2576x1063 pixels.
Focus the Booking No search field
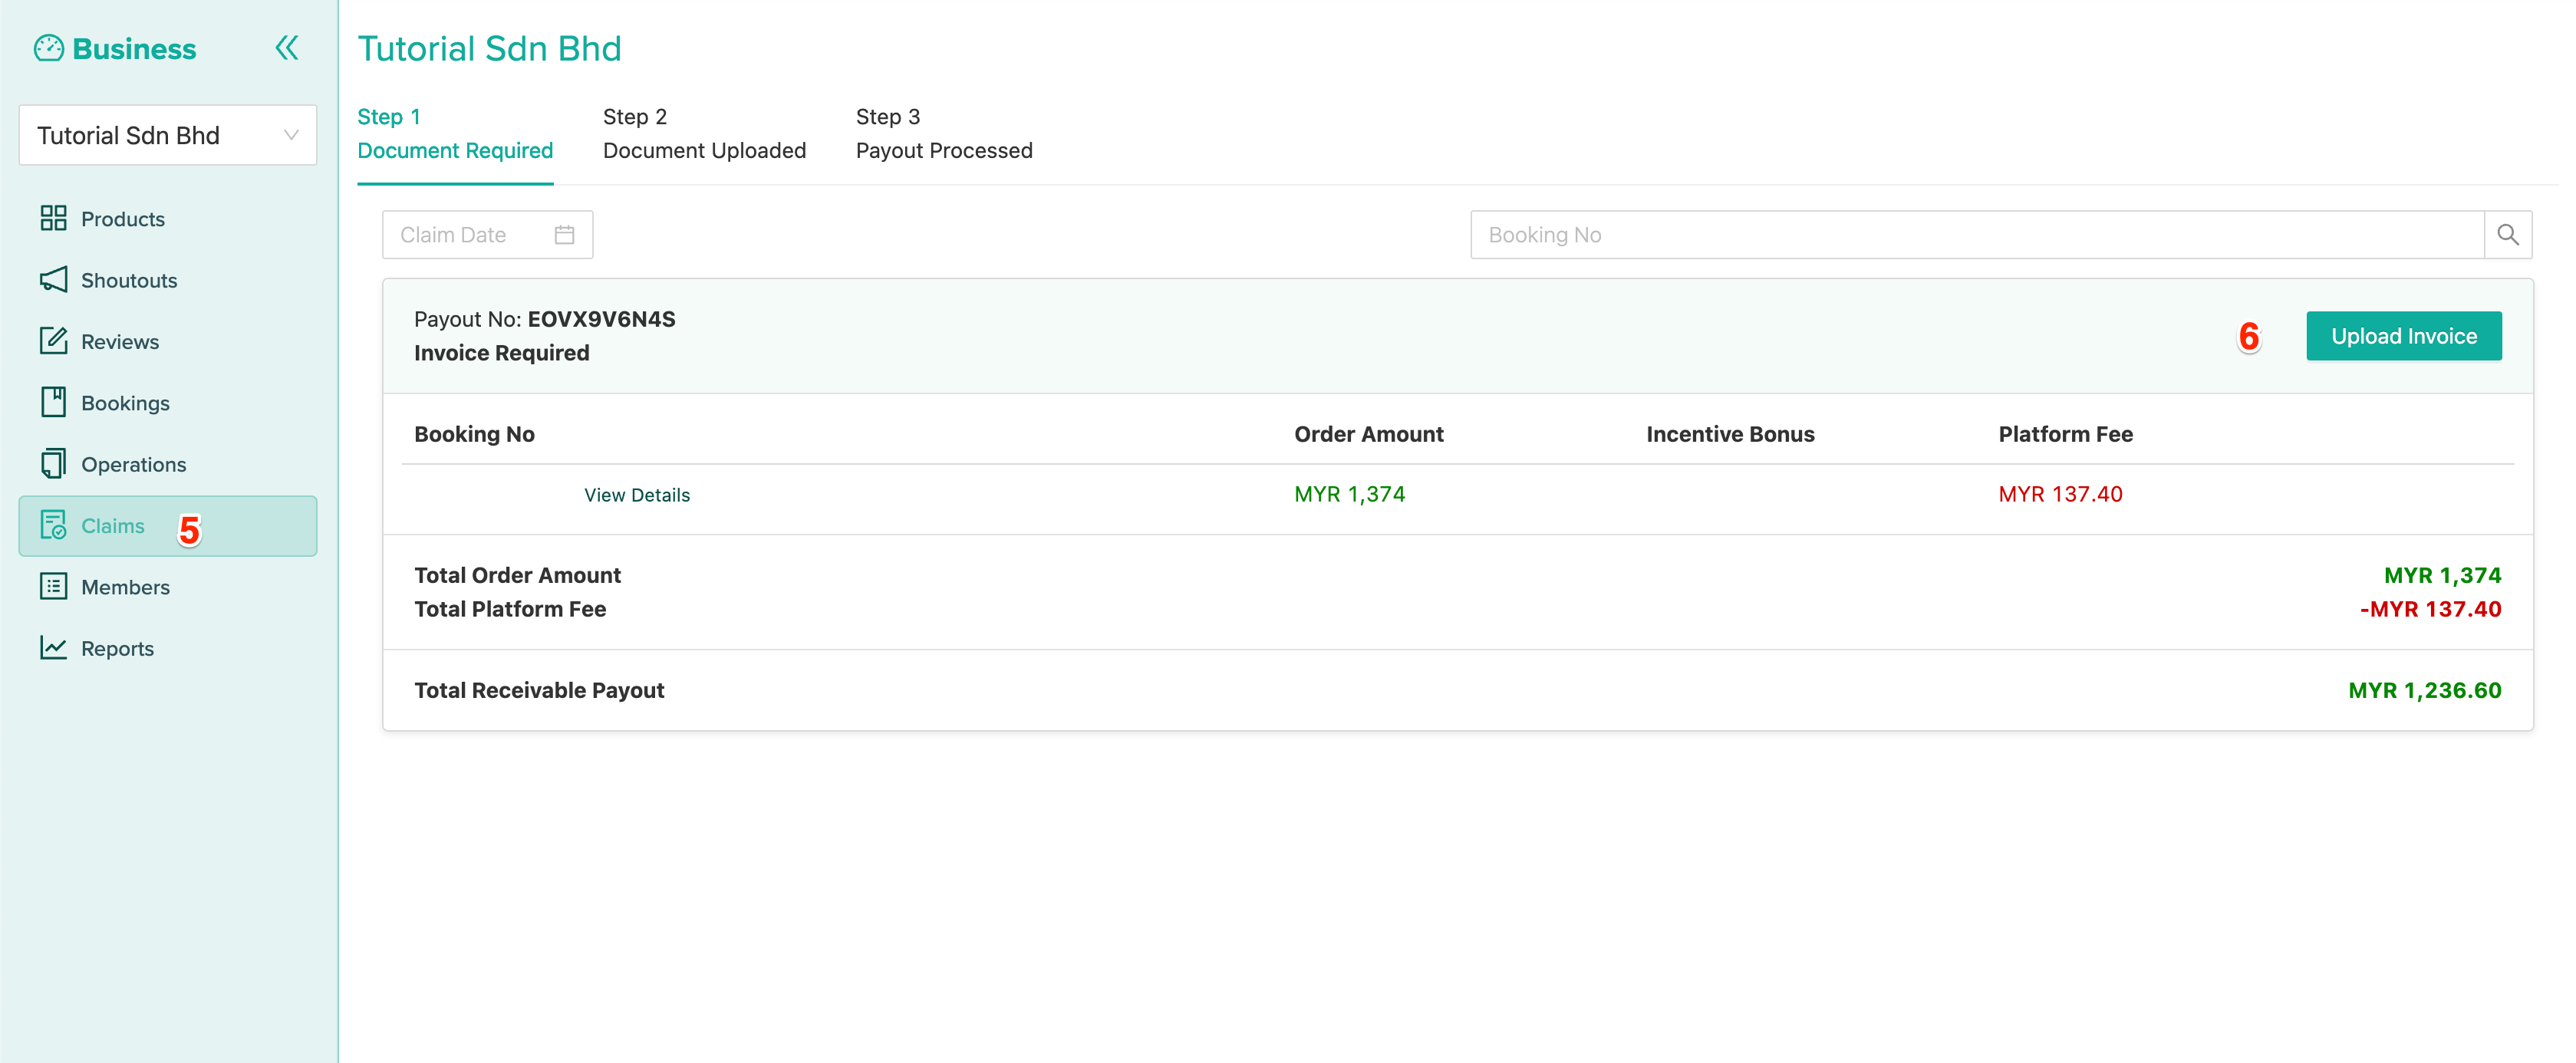tap(1975, 235)
